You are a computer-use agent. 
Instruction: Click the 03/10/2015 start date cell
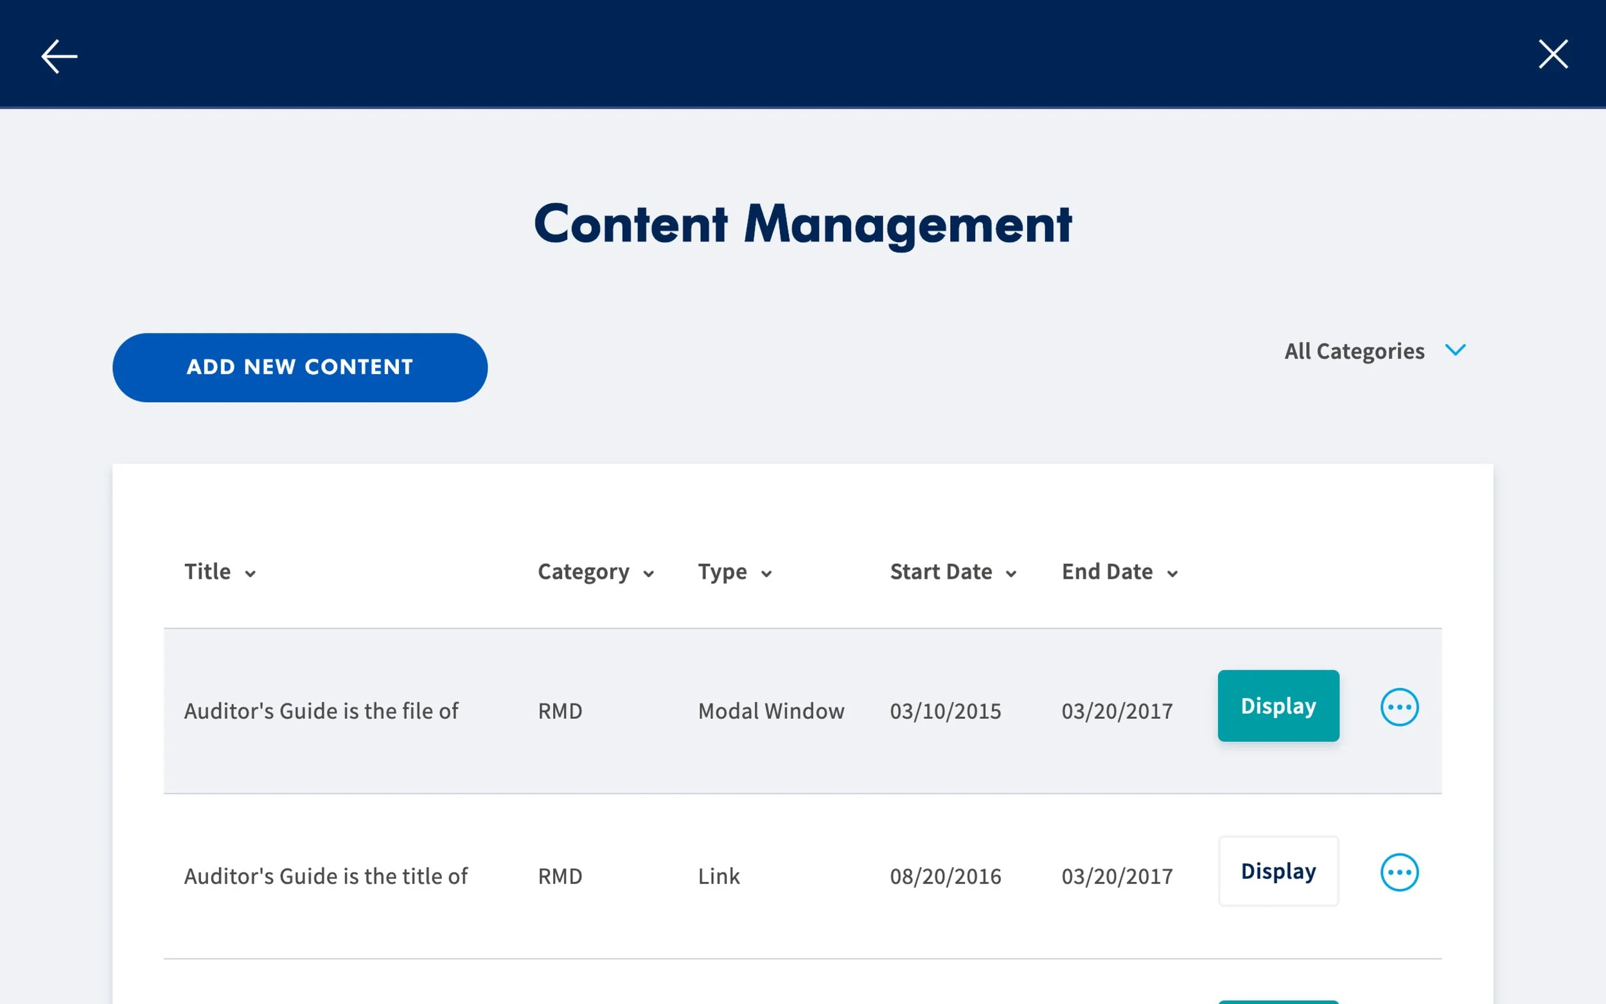[x=945, y=710]
